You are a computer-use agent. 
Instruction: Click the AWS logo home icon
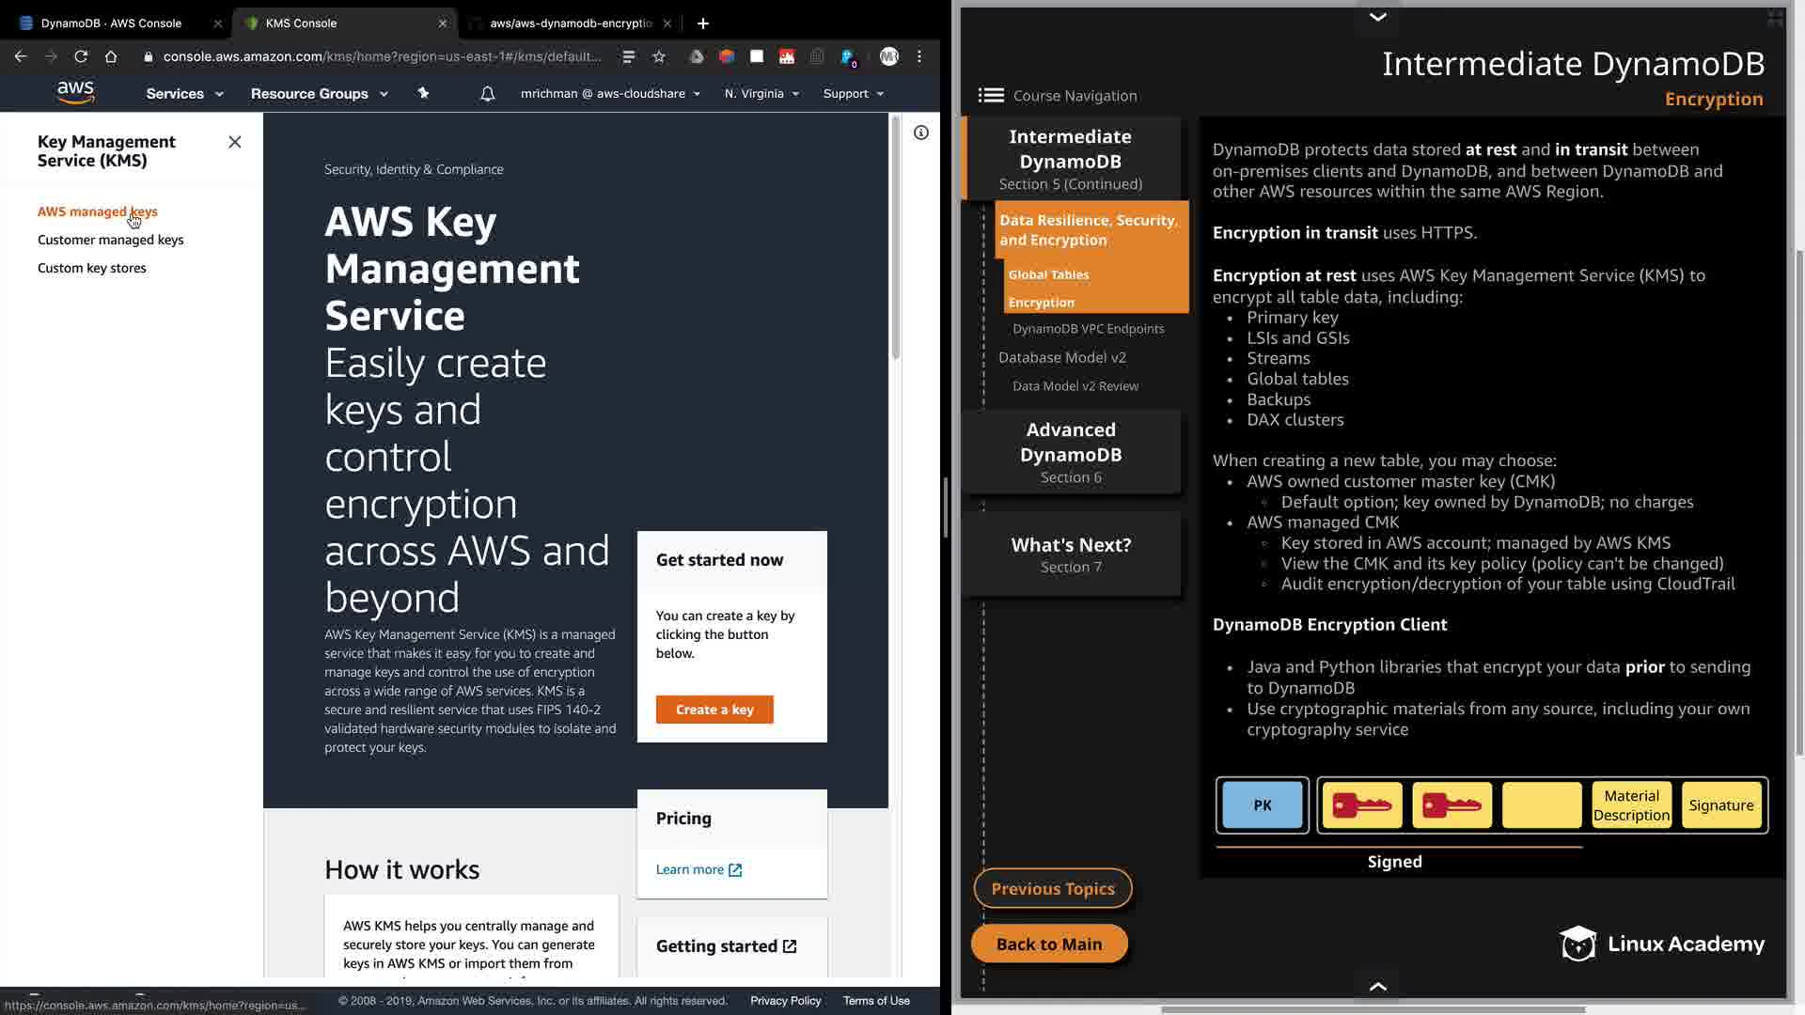pos(75,92)
